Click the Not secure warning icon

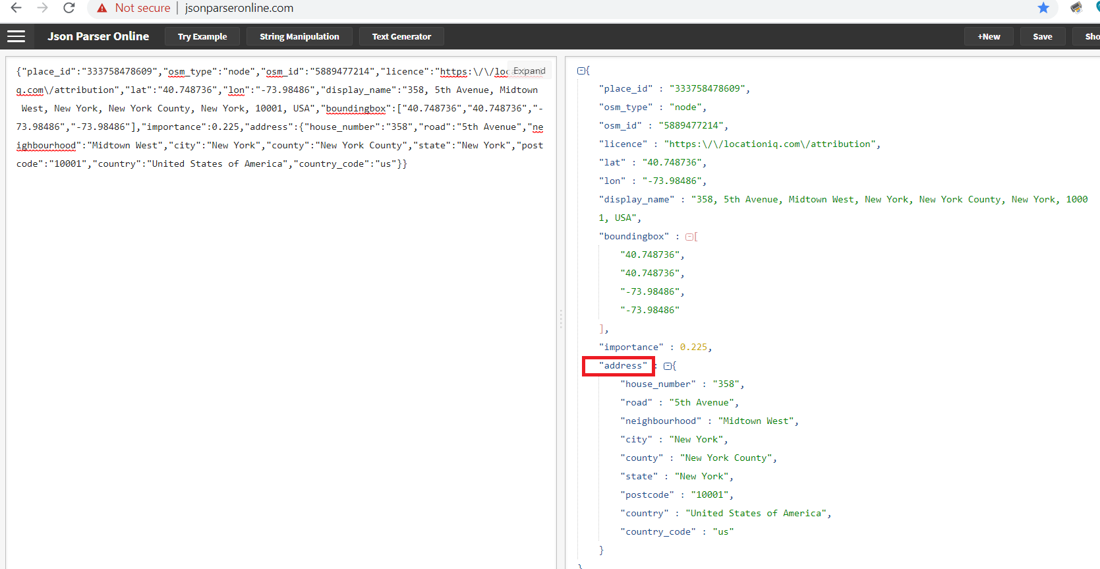pyautogui.click(x=101, y=8)
